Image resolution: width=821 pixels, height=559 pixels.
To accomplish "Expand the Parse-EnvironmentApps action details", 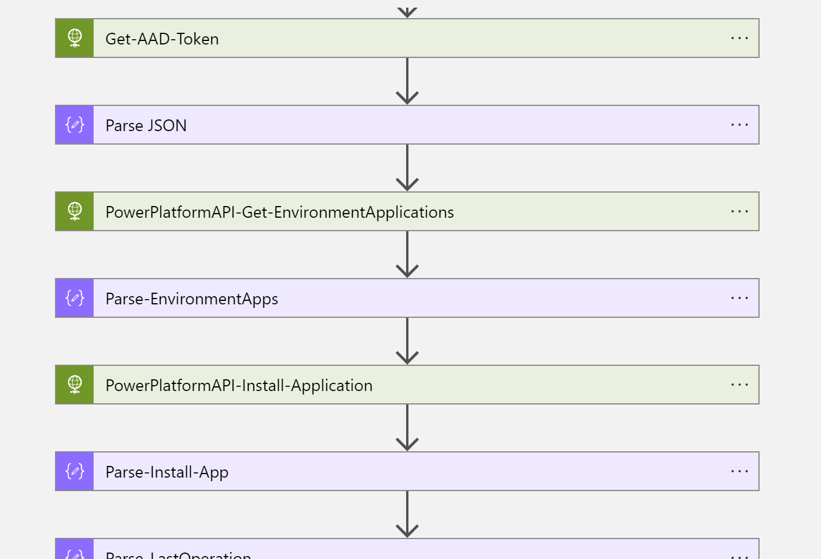I will [x=351, y=297].
